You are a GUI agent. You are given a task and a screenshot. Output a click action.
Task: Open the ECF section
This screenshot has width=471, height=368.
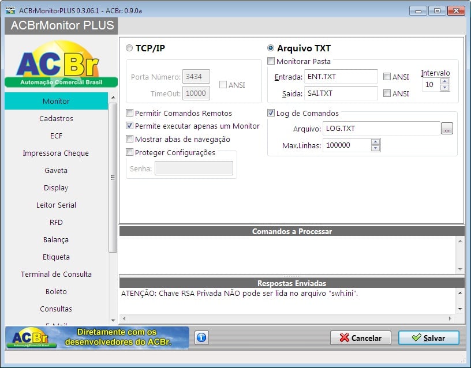(x=56, y=136)
